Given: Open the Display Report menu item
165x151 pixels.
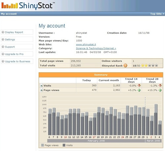Looking at the screenshot, I should click(17, 32).
